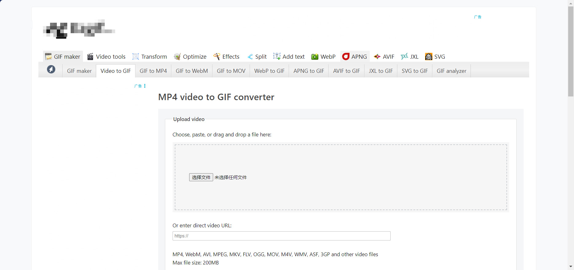Click 'Choose, paste, or drag and drop' text
Viewport: 574px width, 270px height.
pos(222,135)
